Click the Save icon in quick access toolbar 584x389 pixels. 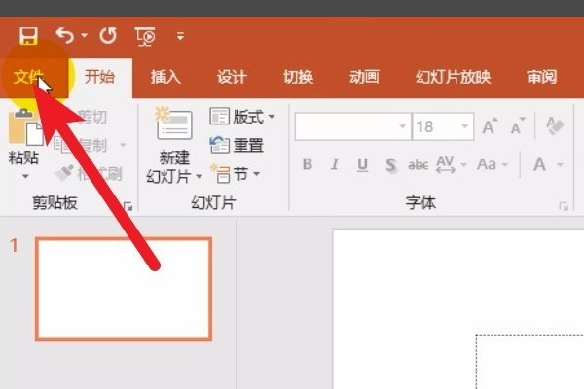28,36
